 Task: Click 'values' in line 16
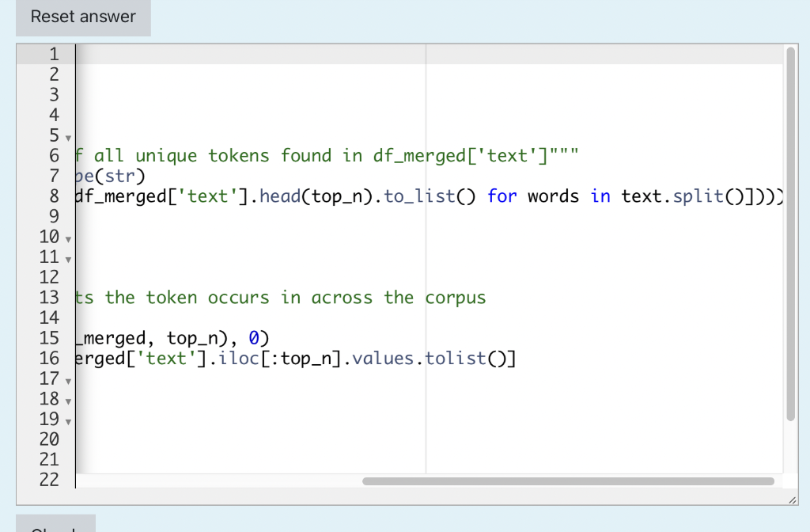coord(384,359)
